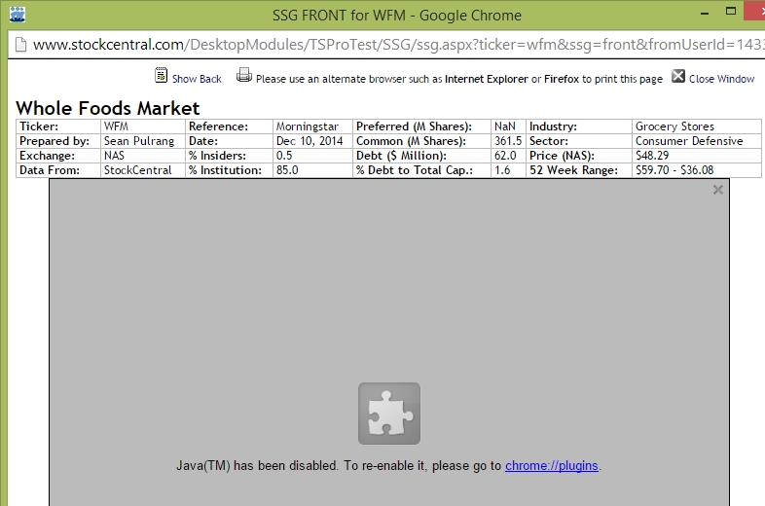Click the disabled plugin puzzle piece icon

389,414
